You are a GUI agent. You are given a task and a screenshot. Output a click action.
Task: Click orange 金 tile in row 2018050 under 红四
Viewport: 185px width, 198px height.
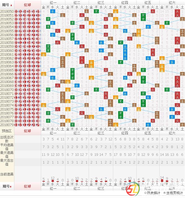115,11
